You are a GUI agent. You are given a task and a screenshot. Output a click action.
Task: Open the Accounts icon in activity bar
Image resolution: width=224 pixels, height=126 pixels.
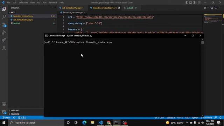coord(4,104)
